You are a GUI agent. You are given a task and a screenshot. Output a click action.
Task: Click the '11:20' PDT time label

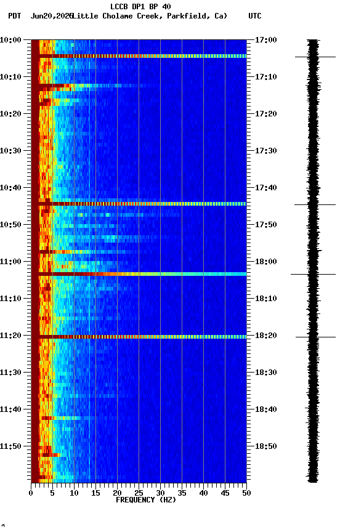point(10,336)
